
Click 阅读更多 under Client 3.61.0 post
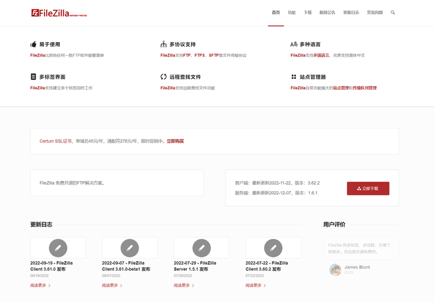pyautogui.click(x=40, y=285)
